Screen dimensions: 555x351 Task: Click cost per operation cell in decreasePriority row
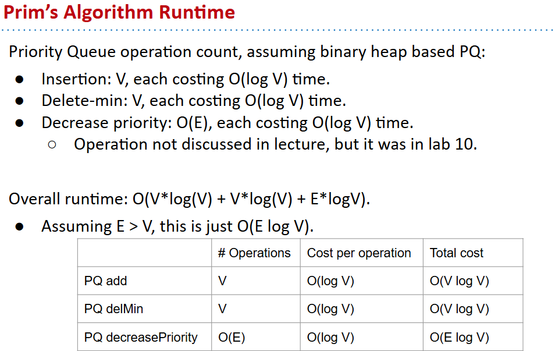coord(330,337)
